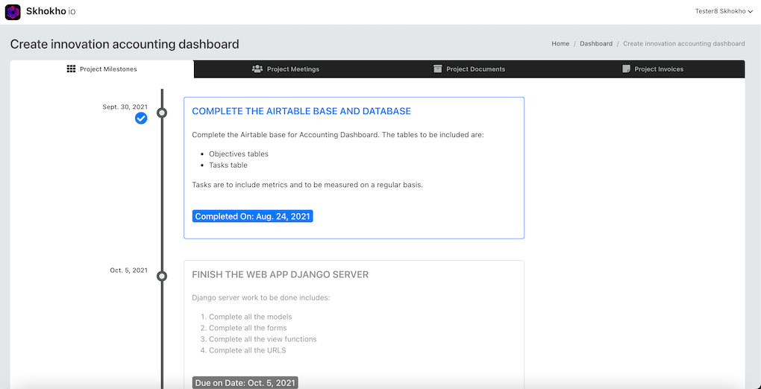Viewport: 761px width, 389px height.
Task: Click the Django server work to be done line
Action: point(261,297)
